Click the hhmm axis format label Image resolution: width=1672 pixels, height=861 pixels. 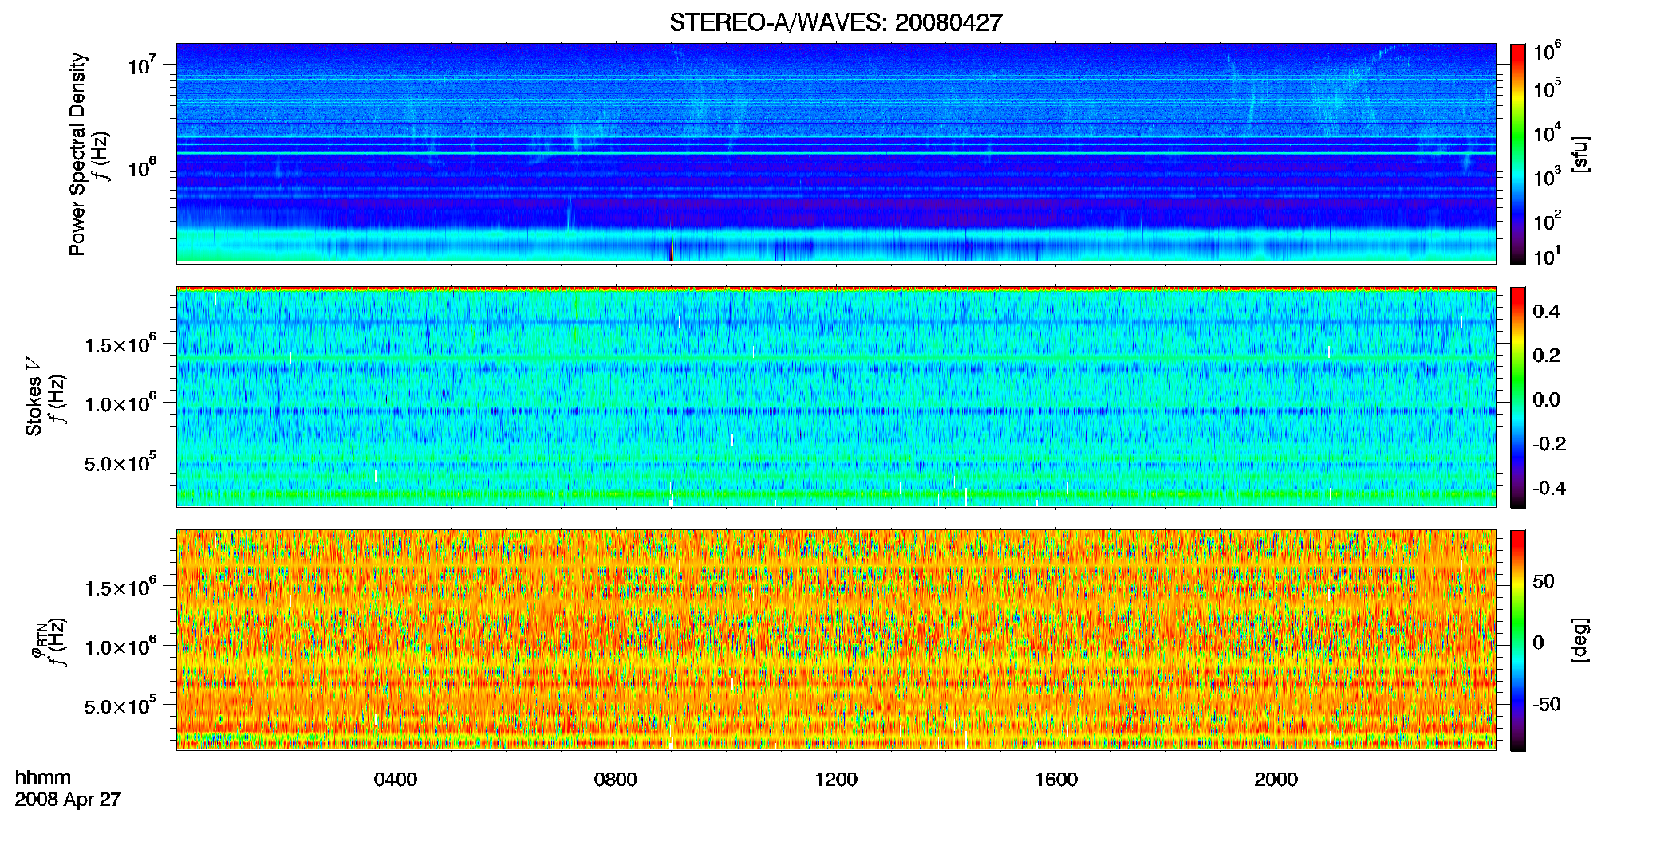pos(43,778)
